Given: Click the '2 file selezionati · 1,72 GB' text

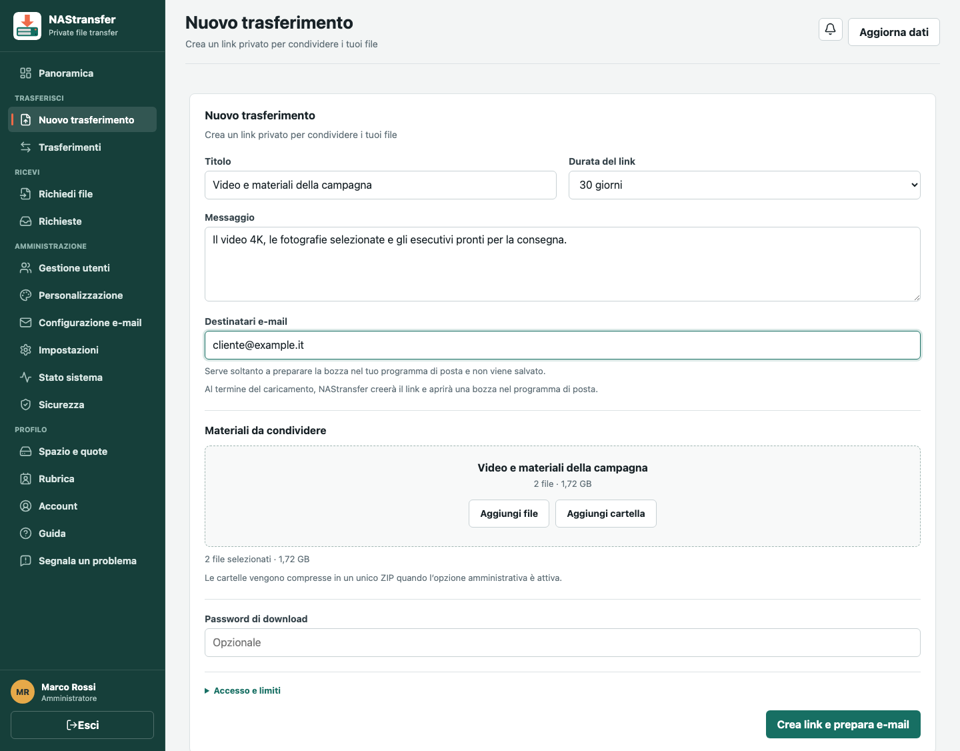Looking at the screenshot, I should (257, 559).
